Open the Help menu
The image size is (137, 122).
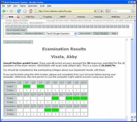click(49, 6)
